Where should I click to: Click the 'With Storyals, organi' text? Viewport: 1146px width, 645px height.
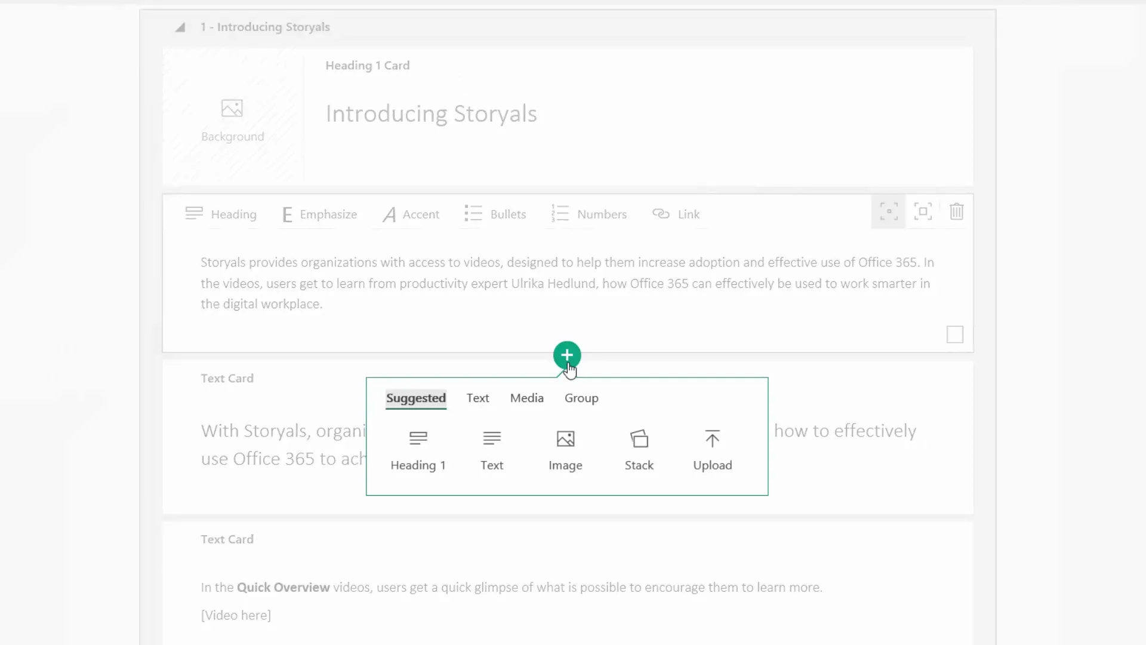tap(283, 431)
